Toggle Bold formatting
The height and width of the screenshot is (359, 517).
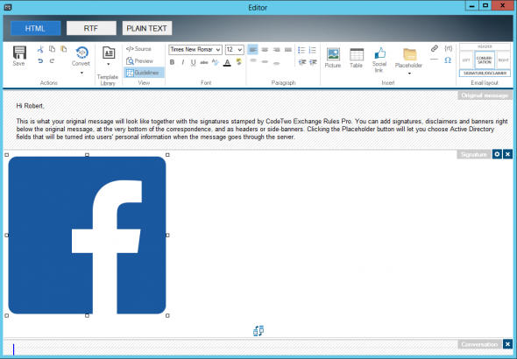172,62
